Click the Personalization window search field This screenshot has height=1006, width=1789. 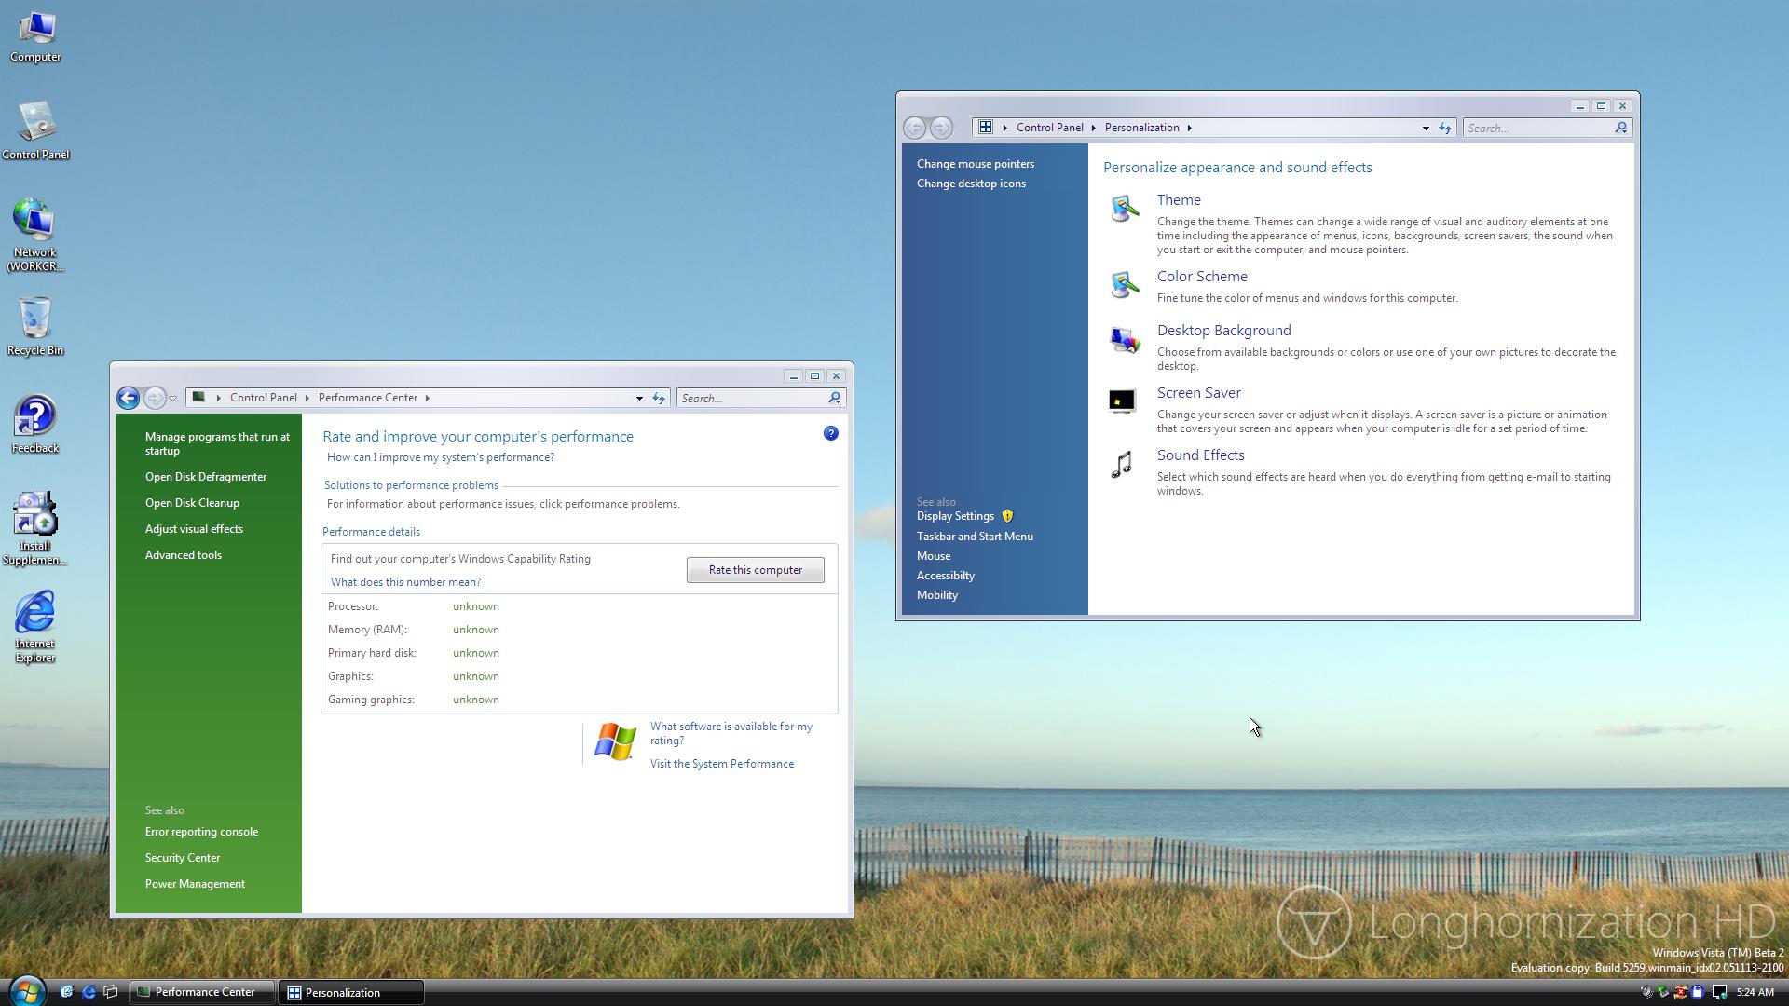(1537, 129)
